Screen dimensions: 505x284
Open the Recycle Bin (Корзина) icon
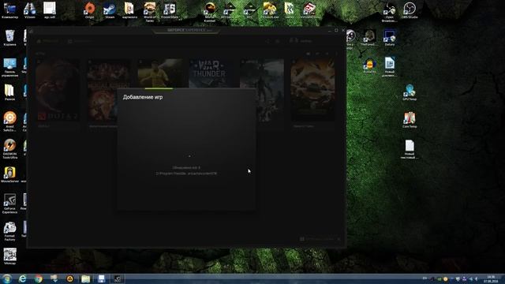click(9, 37)
